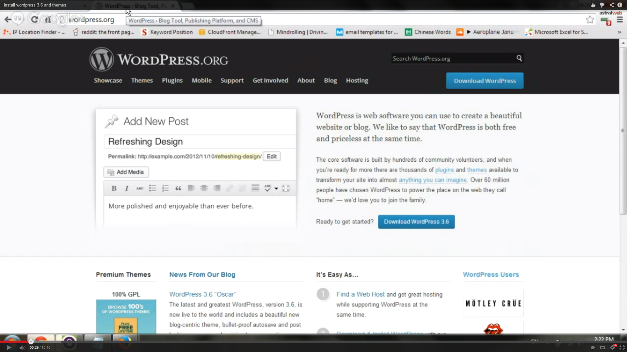Click the search magnifier icon
Viewport: 627px width, 352px height.
point(519,58)
